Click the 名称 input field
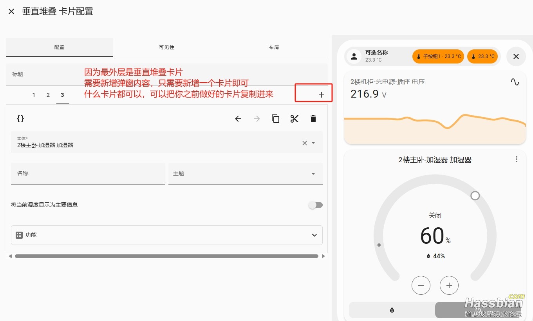533x321 pixels. (x=88, y=173)
